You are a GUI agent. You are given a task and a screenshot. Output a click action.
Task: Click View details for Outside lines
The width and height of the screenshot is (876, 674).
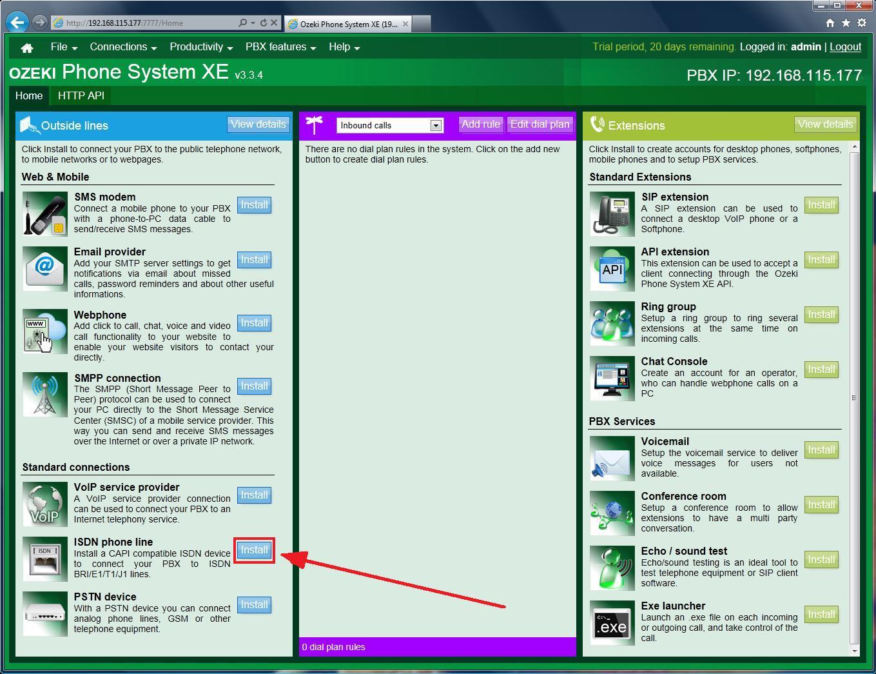tap(258, 124)
